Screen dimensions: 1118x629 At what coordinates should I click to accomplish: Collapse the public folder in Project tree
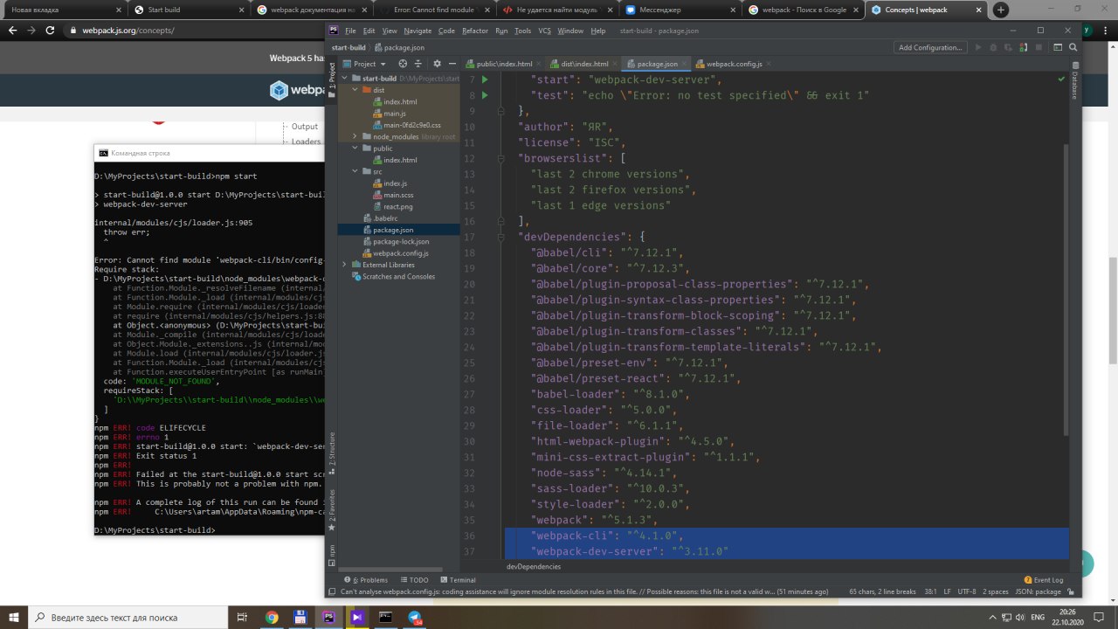[355, 149]
